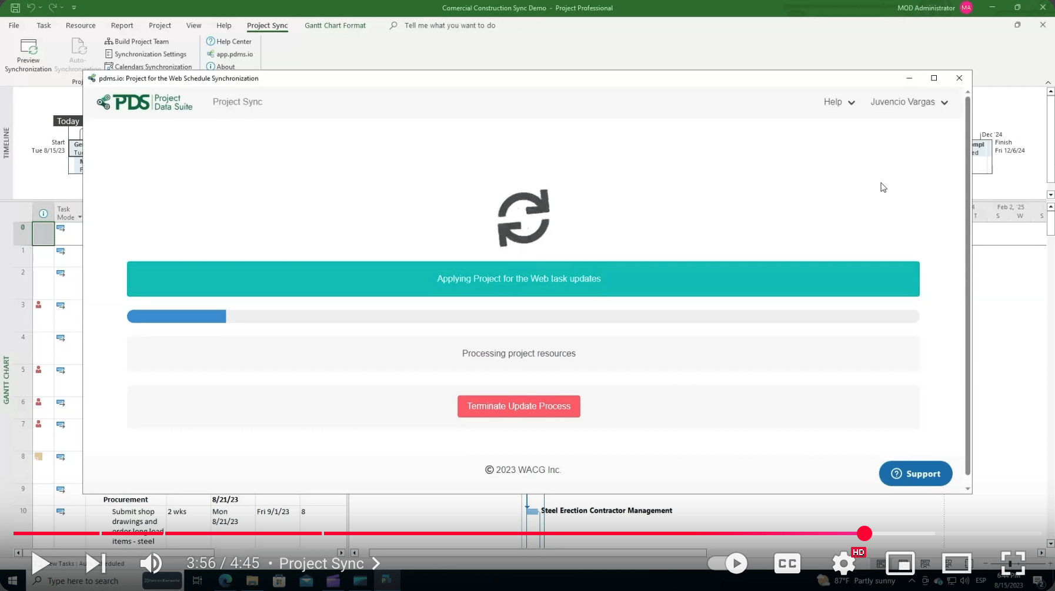
Task: Open app.pdms.io from the ribbon
Action: [x=229, y=54]
